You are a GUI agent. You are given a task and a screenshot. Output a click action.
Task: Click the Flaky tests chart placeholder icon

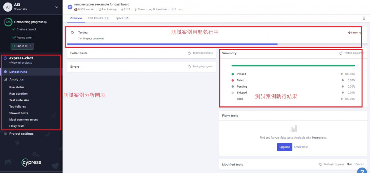point(293,129)
